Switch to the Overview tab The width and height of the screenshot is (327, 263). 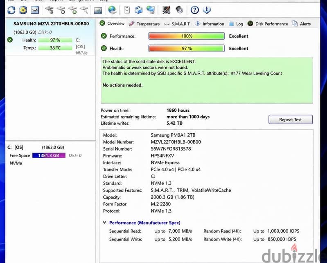(x=112, y=24)
